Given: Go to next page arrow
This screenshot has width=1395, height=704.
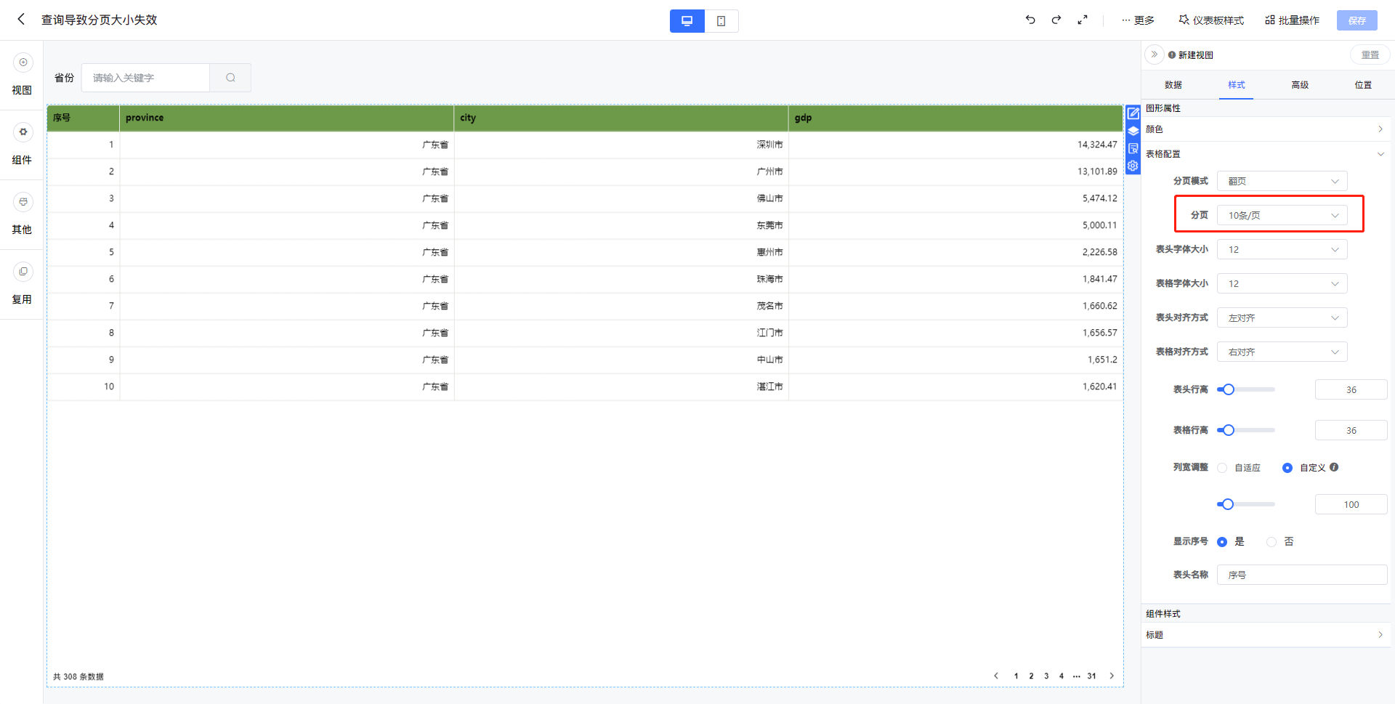Looking at the screenshot, I should pyautogui.click(x=1112, y=676).
